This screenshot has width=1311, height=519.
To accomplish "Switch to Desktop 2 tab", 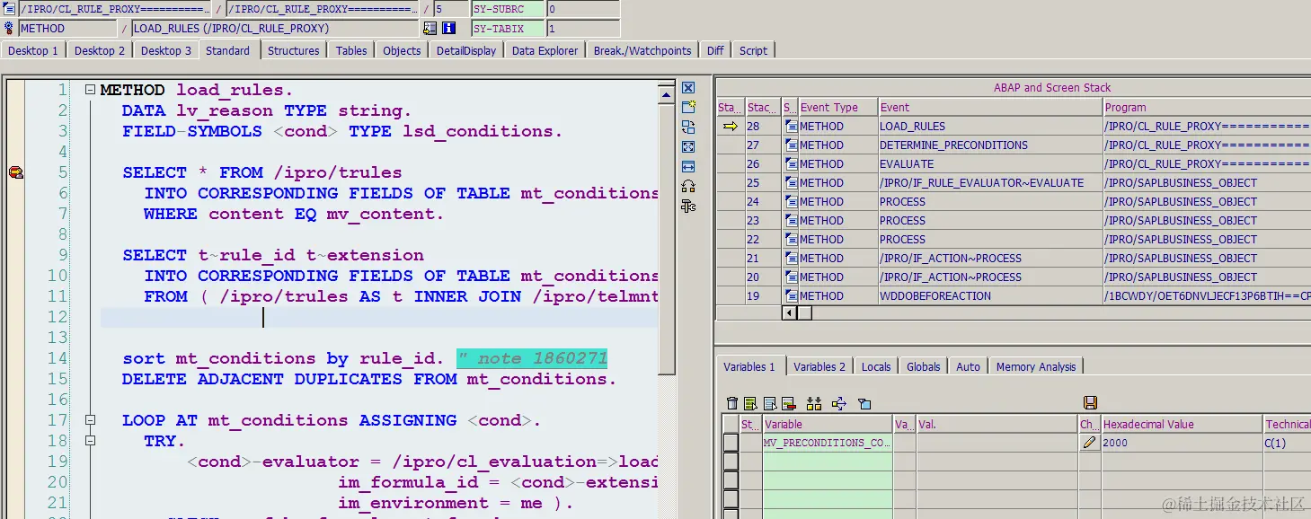I will (x=100, y=50).
